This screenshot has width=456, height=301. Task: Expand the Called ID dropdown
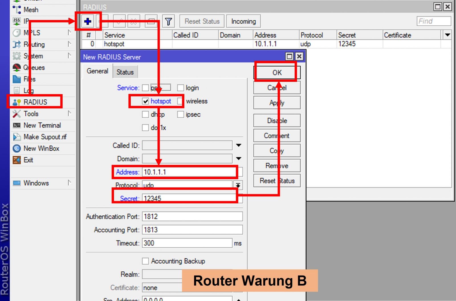tap(238, 145)
